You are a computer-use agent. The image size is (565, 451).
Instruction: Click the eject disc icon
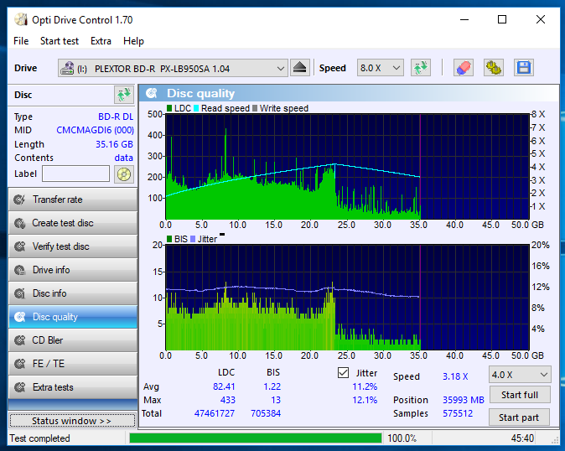[x=300, y=68]
